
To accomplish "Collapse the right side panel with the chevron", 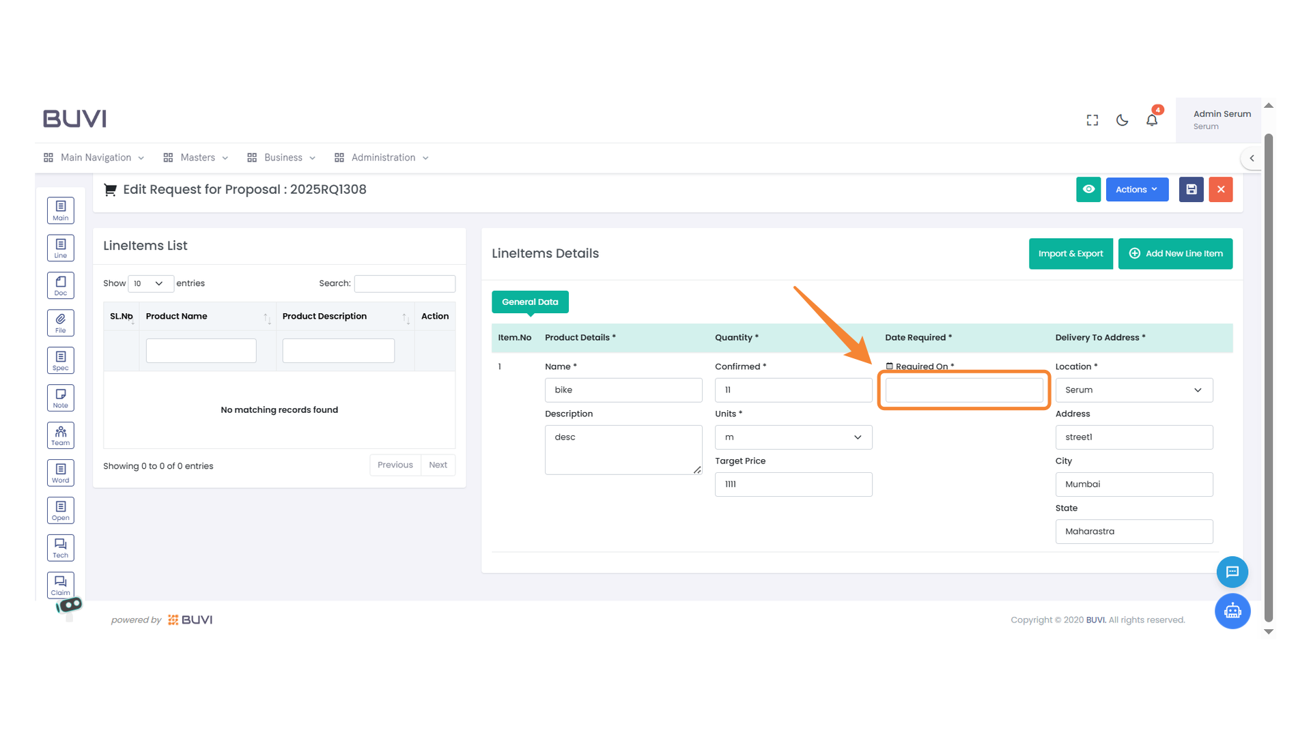I will (1252, 158).
